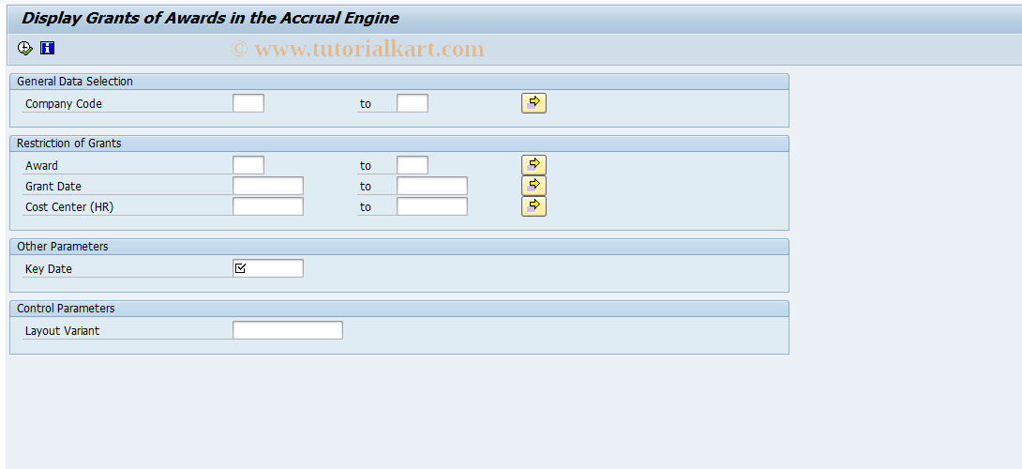Click the Cost Center (HR) from field
This screenshot has height=469, width=1022.
click(x=268, y=206)
